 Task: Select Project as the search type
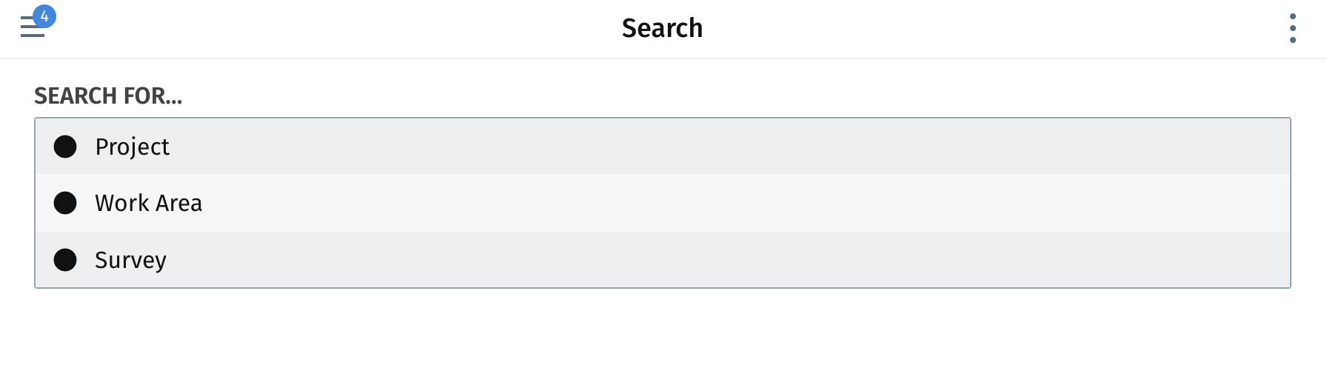pos(663,147)
